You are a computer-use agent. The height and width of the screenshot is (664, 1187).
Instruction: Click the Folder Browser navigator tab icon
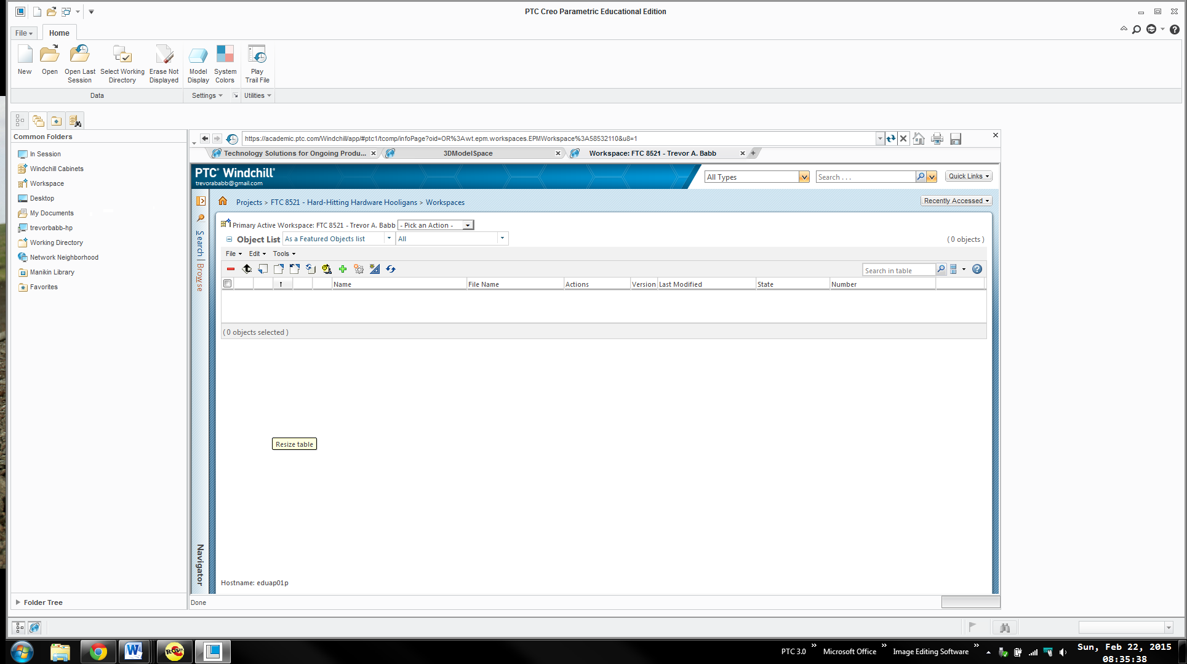(x=38, y=121)
